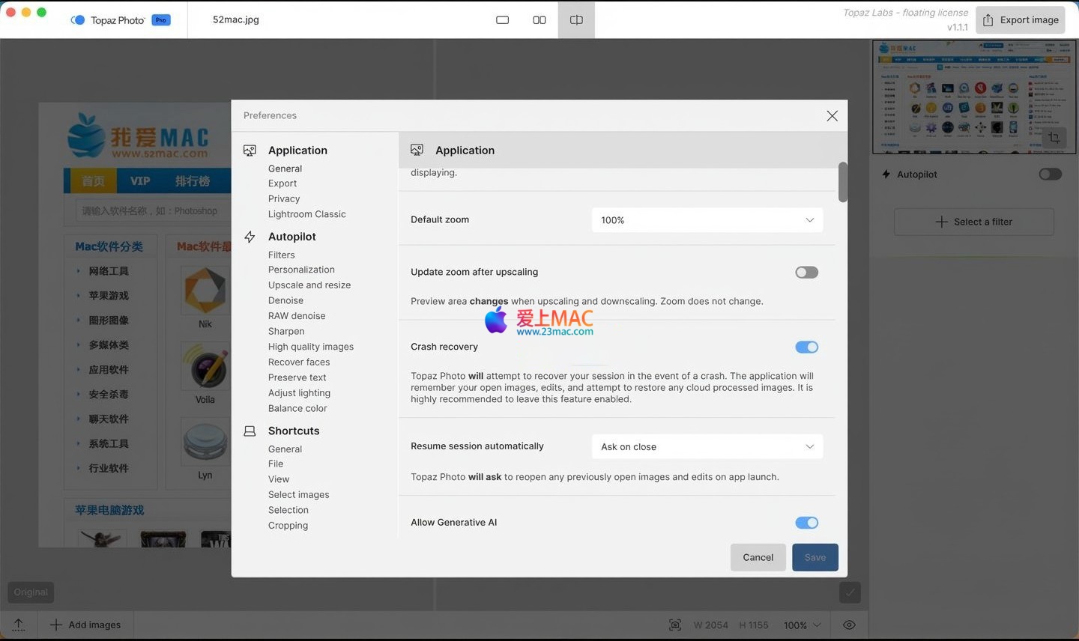Open Lightroom Classic preferences section
This screenshot has height=641, width=1079.
pyautogui.click(x=306, y=214)
